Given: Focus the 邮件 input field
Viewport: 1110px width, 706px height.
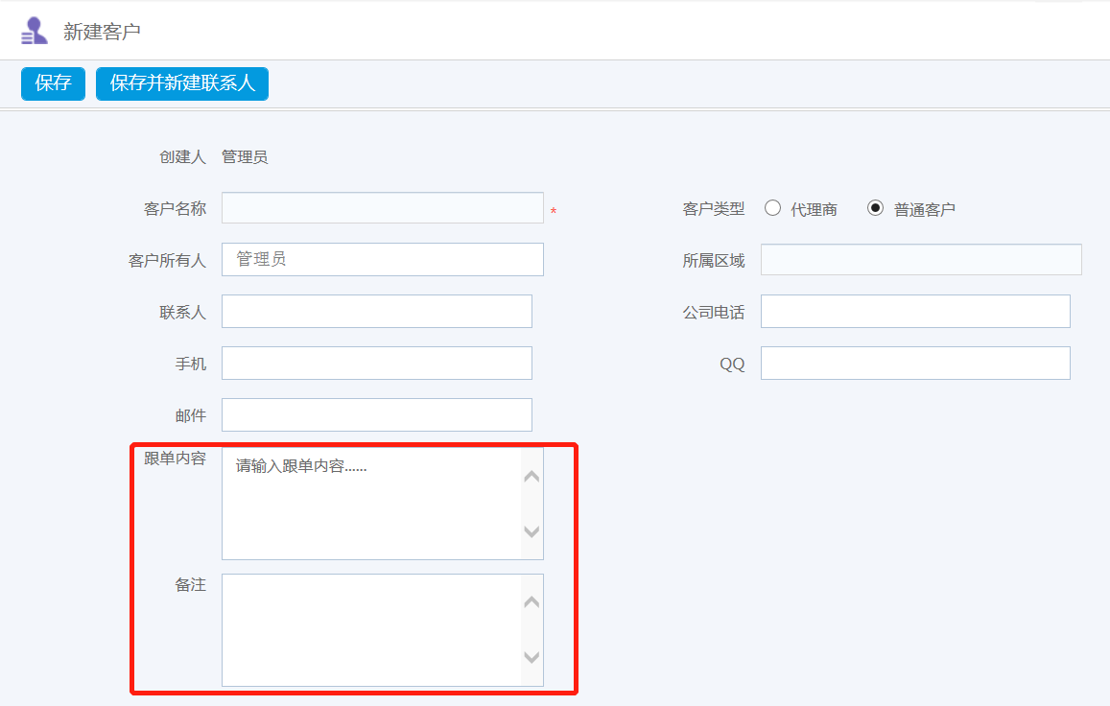Looking at the screenshot, I should (376, 414).
